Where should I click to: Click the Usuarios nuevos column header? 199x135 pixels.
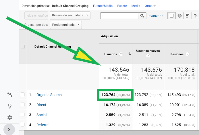point(148,51)
